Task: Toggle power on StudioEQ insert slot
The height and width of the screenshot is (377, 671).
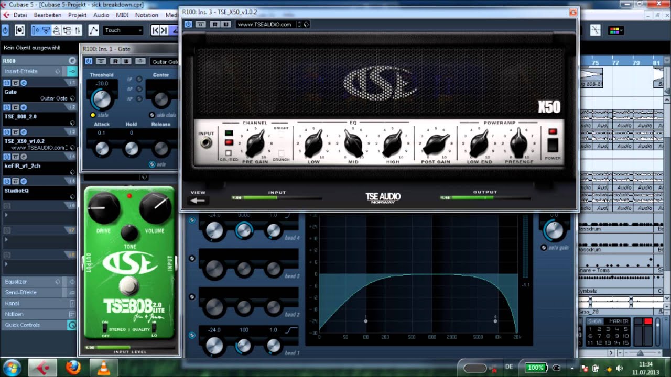Action: point(7,181)
